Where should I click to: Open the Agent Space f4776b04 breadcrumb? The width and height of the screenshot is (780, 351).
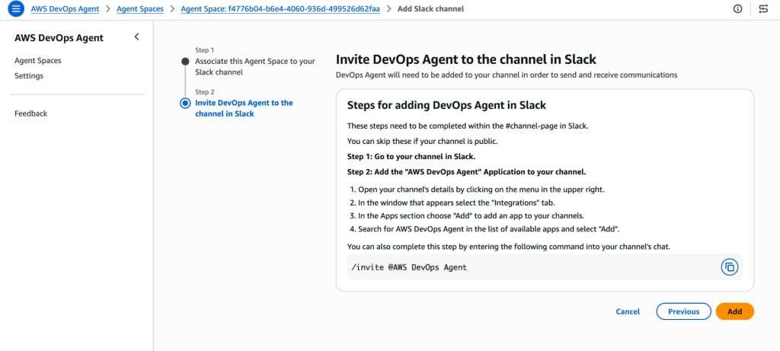tap(280, 9)
